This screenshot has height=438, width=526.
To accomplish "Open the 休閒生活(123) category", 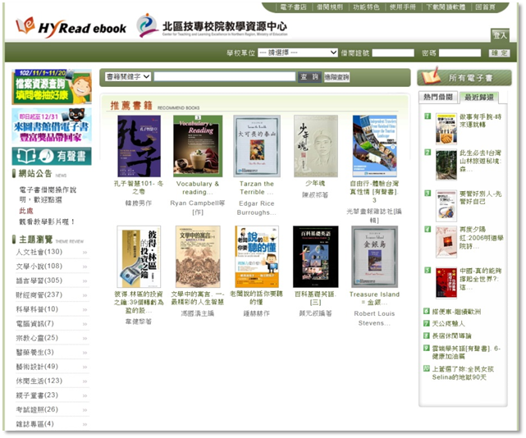I will (39, 381).
